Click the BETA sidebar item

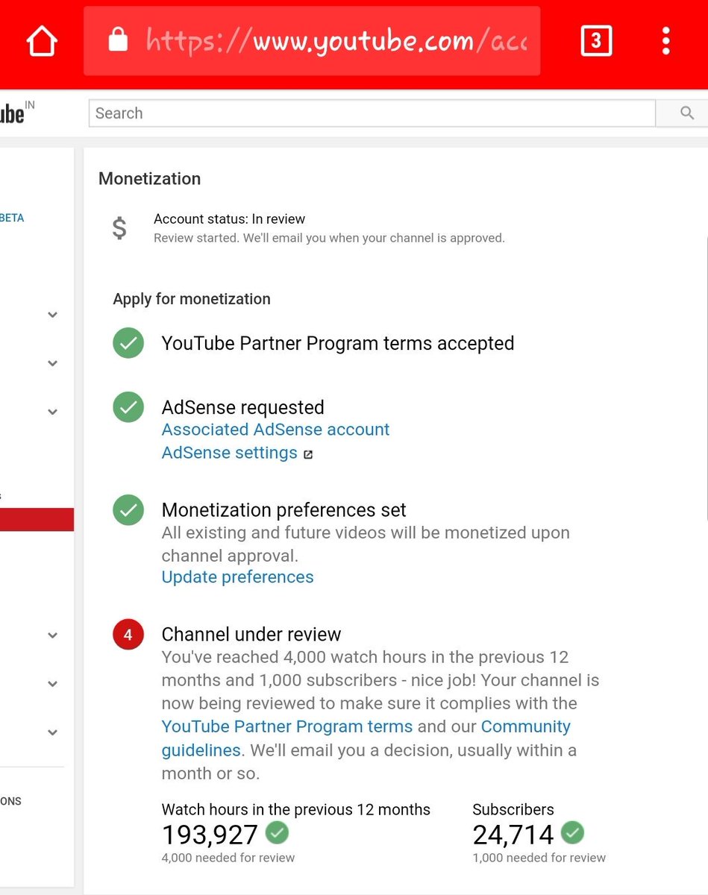[12, 219]
